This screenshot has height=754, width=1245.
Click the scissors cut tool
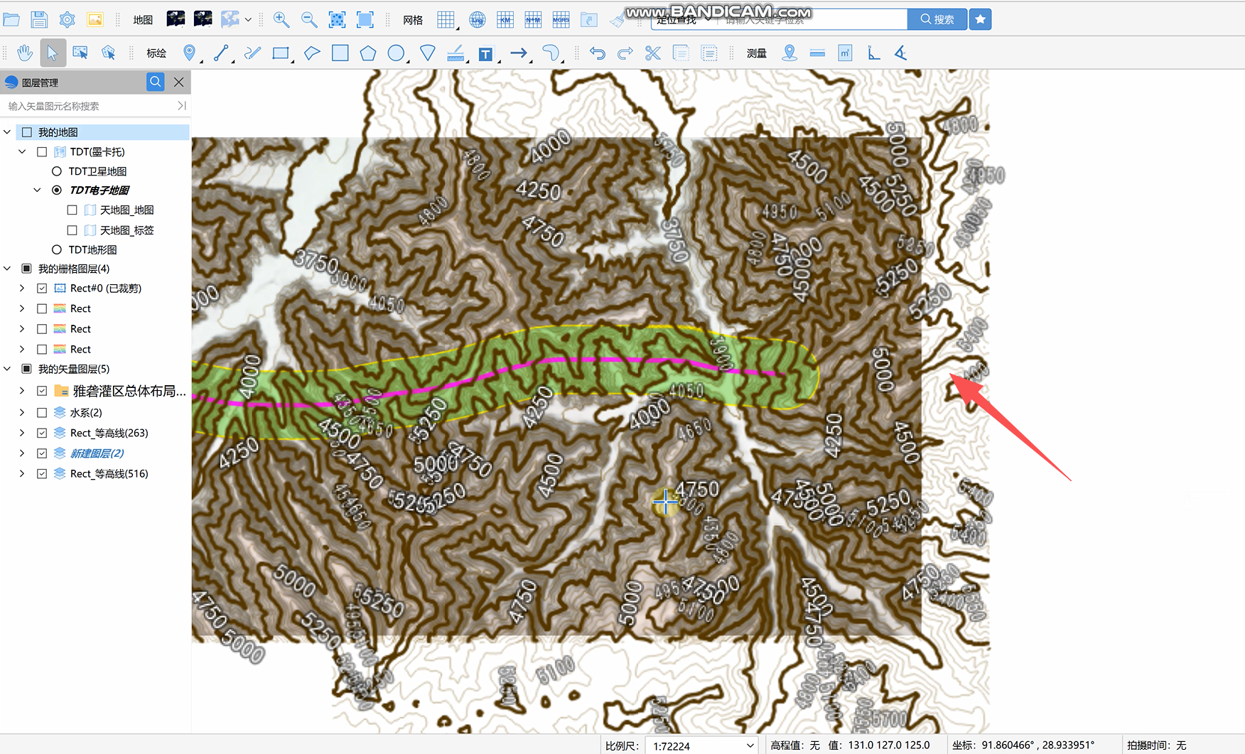653,53
